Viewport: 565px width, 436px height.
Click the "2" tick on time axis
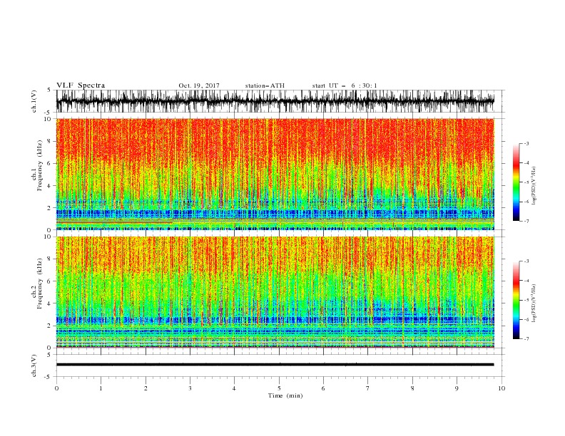coord(146,388)
